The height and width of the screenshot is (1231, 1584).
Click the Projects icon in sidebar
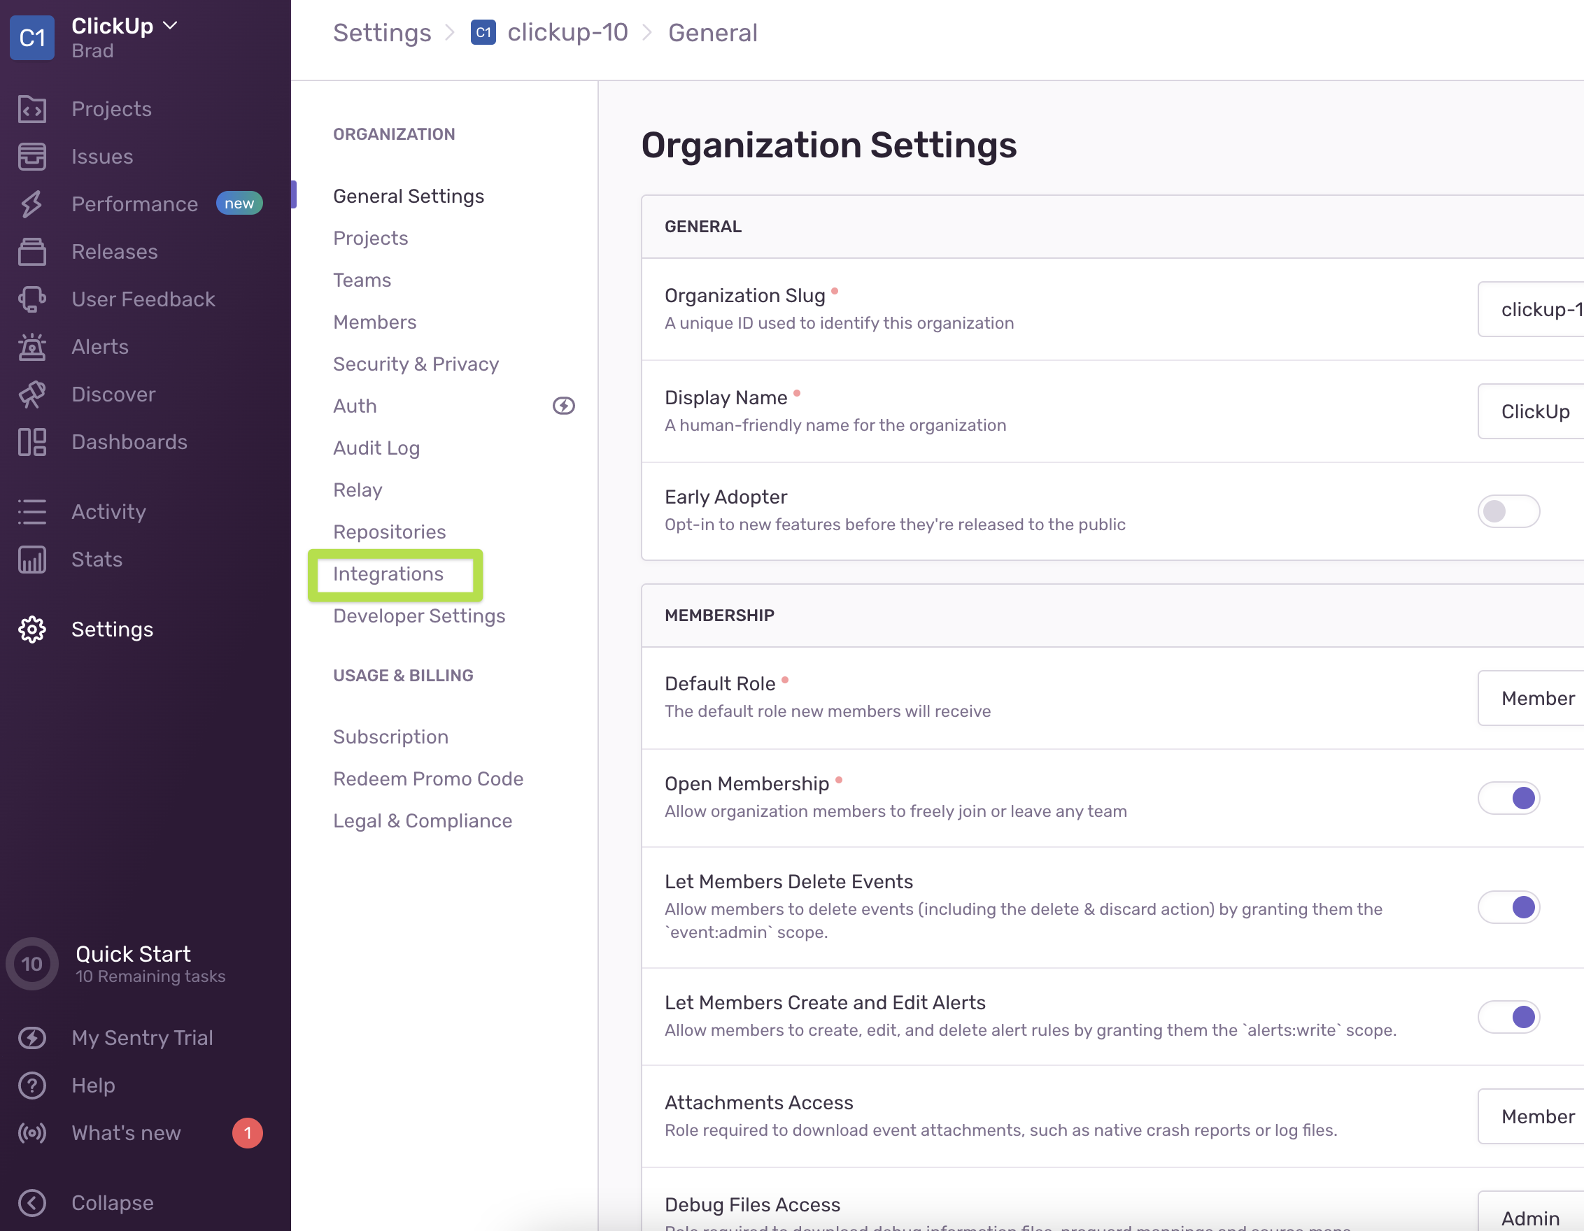[x=32, y=108]
